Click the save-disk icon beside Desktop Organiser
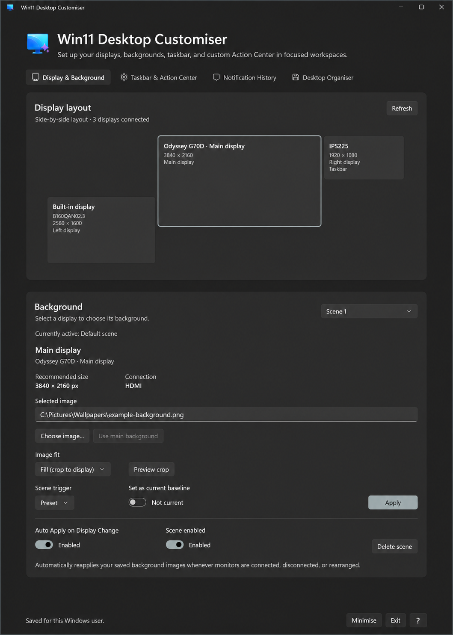 pyautogui.click(x=296, y=77)
